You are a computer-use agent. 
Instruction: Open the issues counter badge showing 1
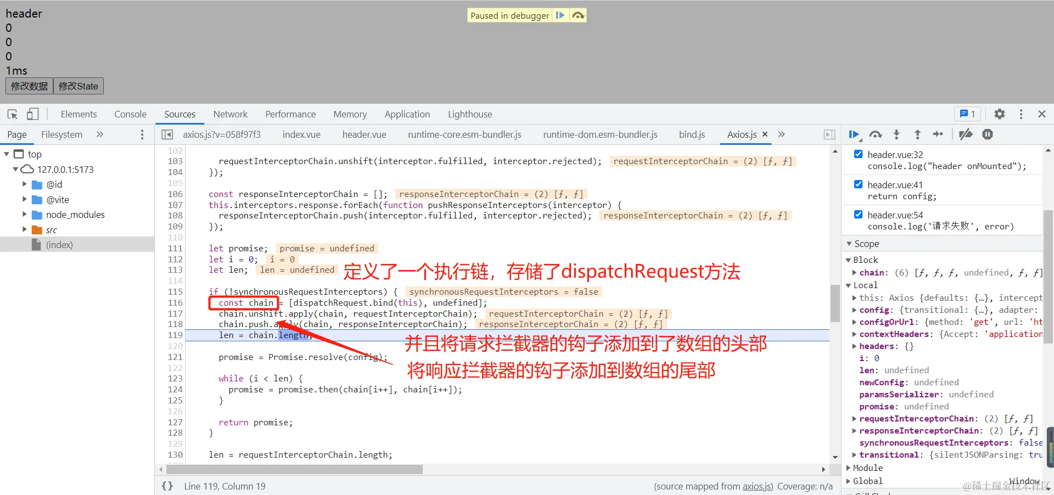[967, 114]
